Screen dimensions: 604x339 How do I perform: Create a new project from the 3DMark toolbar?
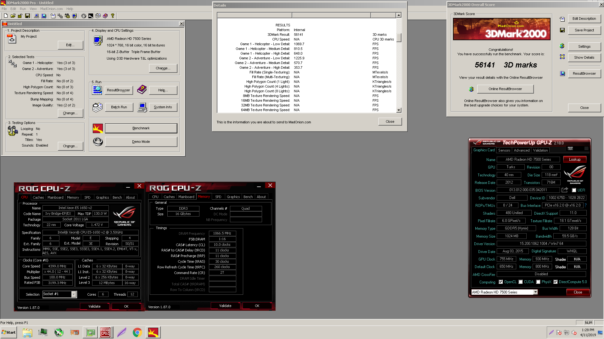[6, 16]
